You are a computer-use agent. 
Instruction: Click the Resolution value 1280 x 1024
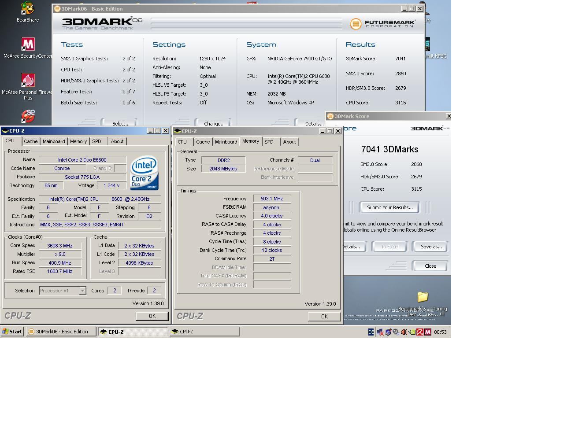tap(212, 59)
